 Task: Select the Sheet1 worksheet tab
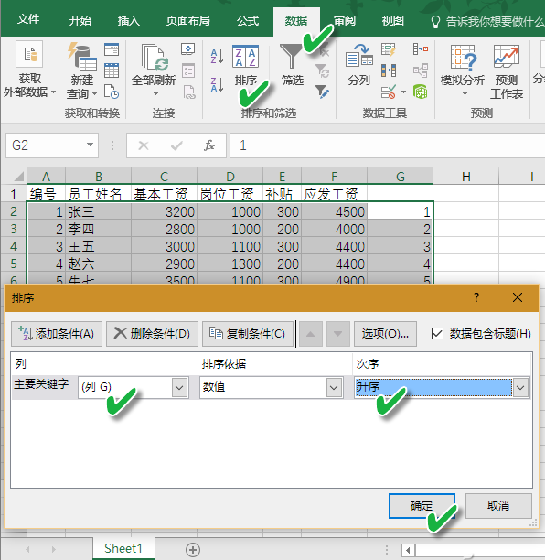(123, 548)
